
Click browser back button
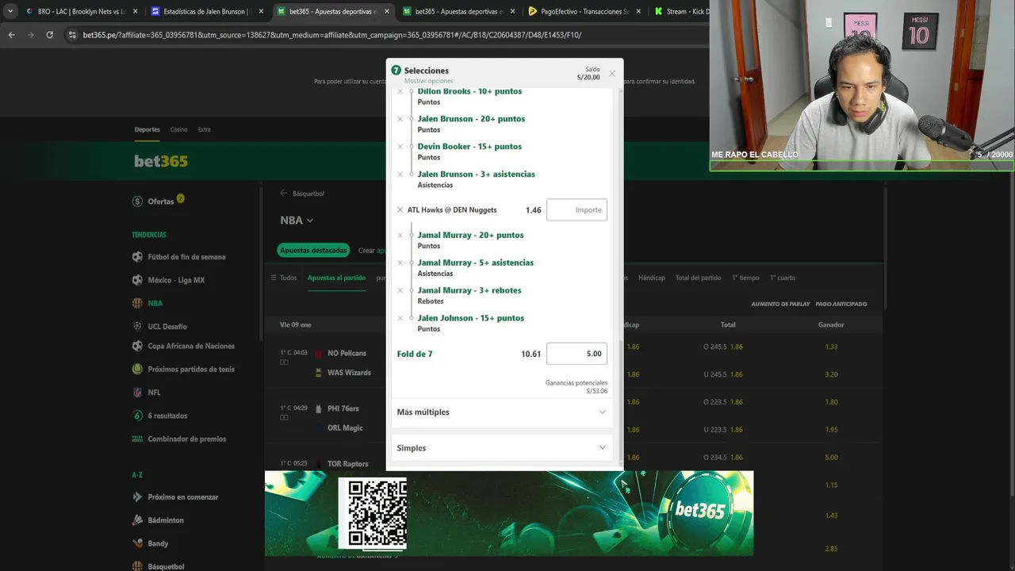click(x=11, y=35)
